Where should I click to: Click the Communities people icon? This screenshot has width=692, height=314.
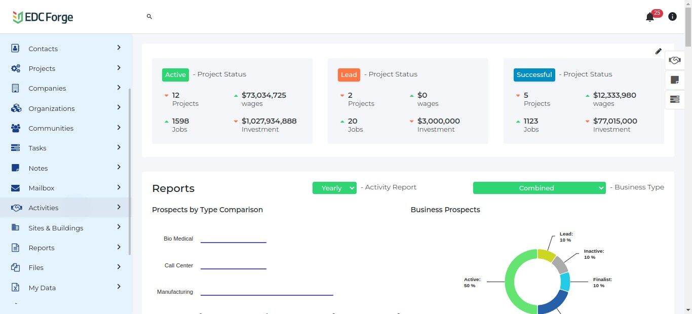pos(16,128)
